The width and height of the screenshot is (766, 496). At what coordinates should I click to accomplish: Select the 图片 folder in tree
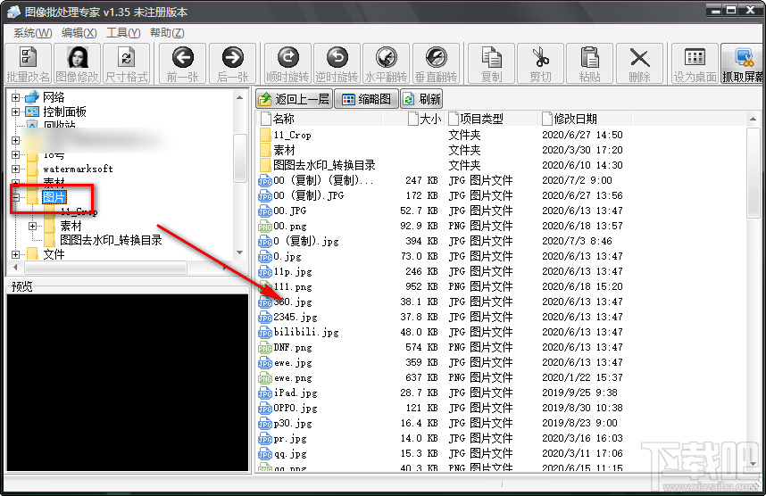coord(54,197)
